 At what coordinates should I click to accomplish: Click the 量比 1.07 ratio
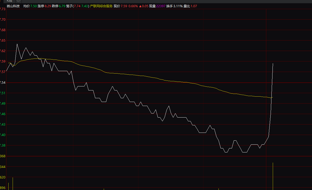190,6
